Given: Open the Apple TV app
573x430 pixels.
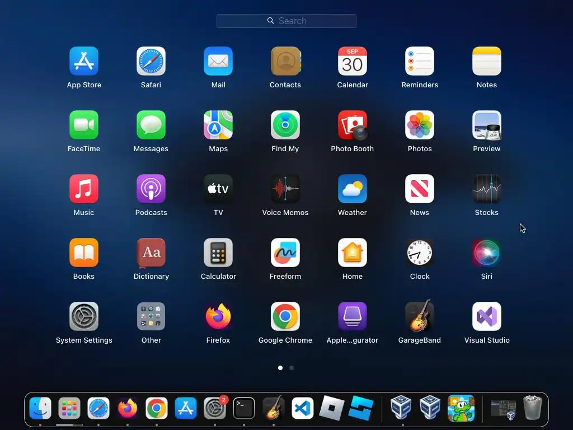Looking at the screenshot, I should 218,189.
